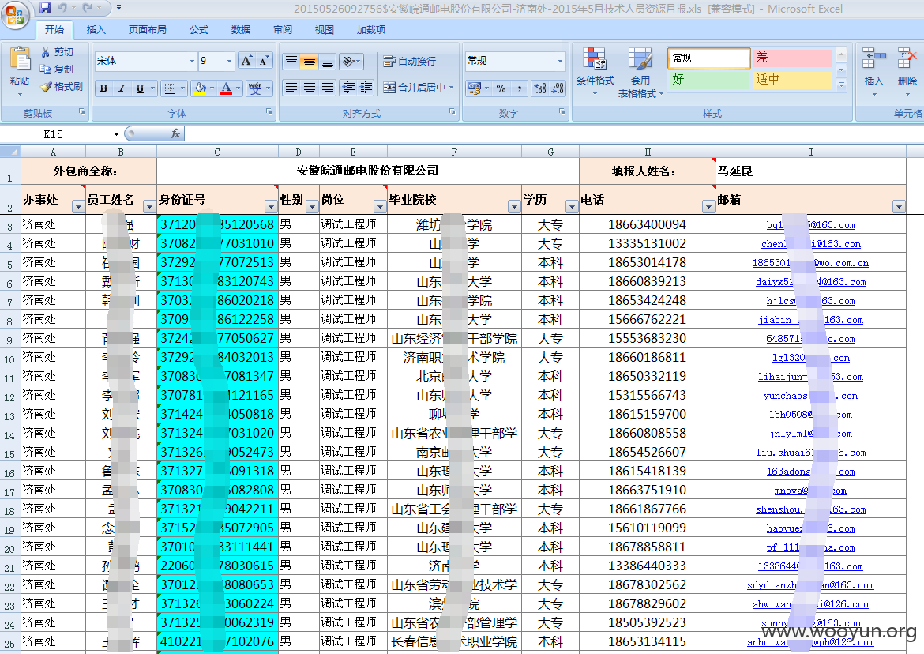Toggle bold formatting
Viewport: 924px width, 654px height.
click(103, 88)
